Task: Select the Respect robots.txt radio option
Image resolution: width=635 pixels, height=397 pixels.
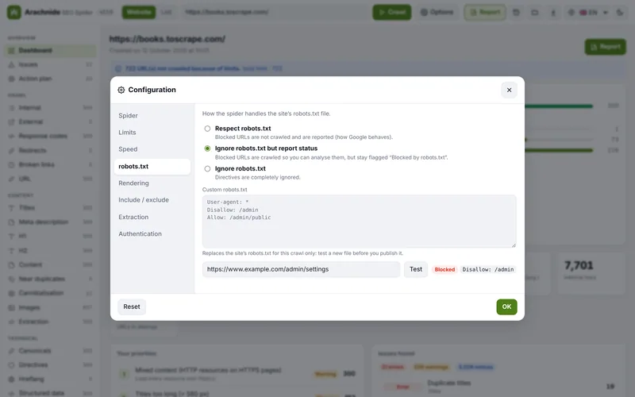Action: point(207,129)
